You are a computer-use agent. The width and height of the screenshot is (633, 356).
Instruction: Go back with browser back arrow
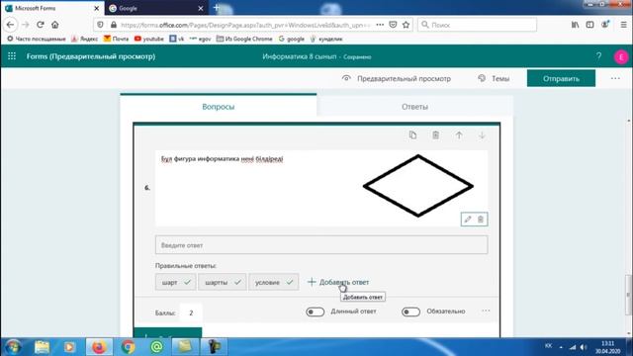(11, 25)
